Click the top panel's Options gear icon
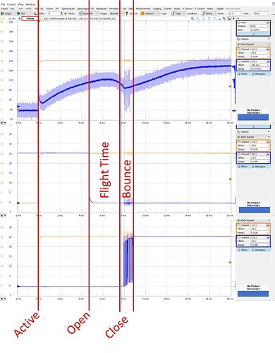 (x=238, y=39)
